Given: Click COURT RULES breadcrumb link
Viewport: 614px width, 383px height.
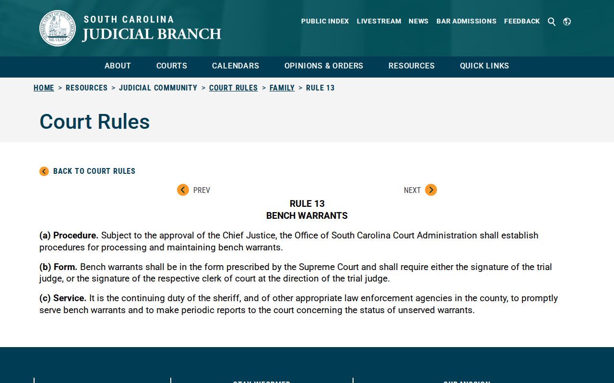Looking at the screenshot, I should pyautogui.click(x=234, y=88).
